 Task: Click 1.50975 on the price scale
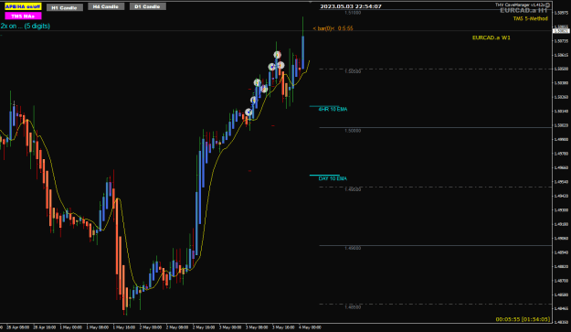point(561,13)
